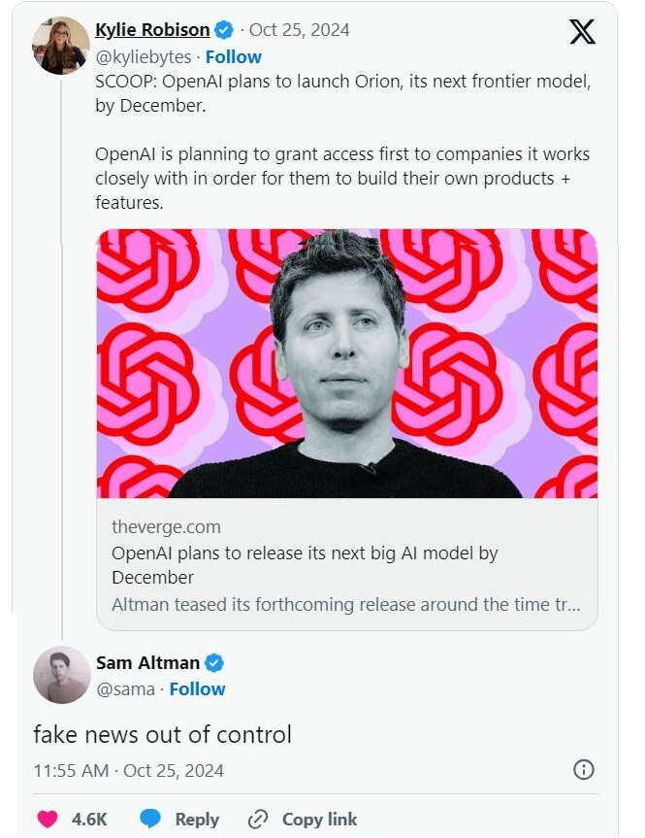This screenshot has width=645, height=838.
Task: Open Sam Altman's profile picture
Action: tap(61, 675)
